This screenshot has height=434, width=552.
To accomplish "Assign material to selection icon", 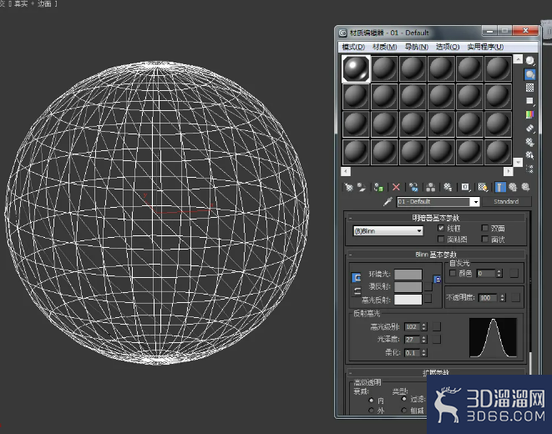I will point(379,187).
